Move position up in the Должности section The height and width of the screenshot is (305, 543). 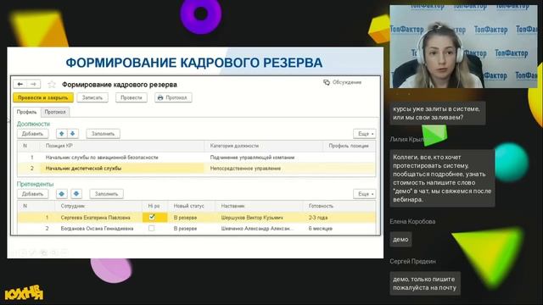62,134
